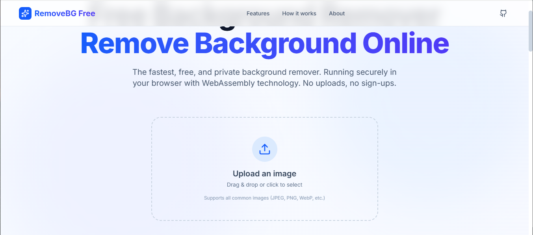Select the About nav link
The height and width of the screenshot is (235, 533).
337,13
